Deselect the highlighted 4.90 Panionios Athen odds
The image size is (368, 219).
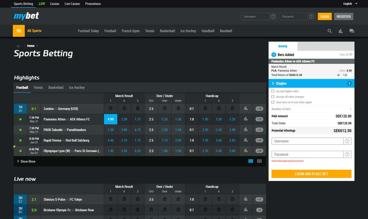(x=111, y=119)
